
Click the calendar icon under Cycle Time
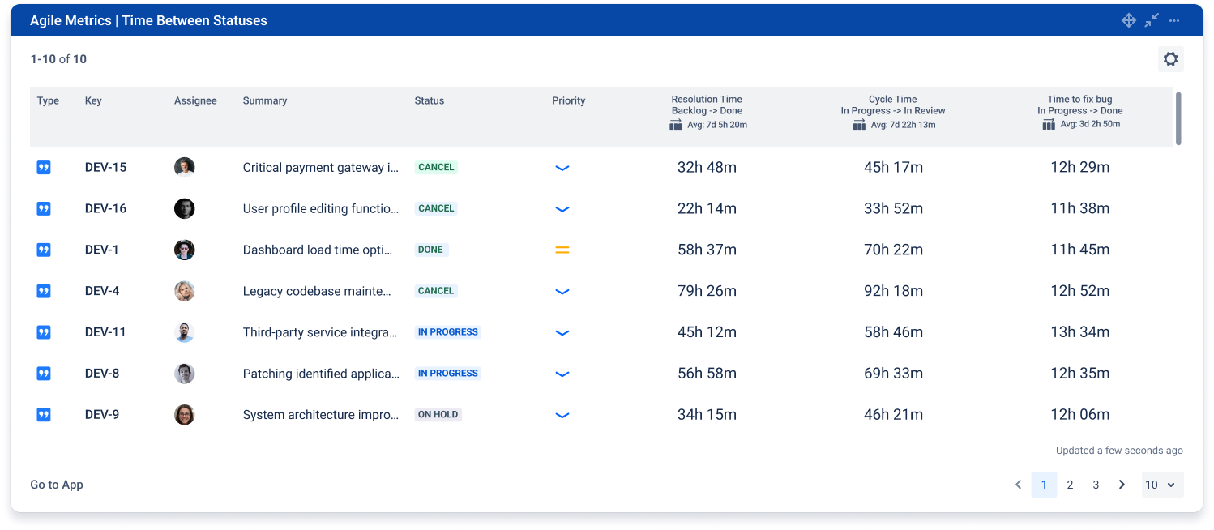point(859,126)
